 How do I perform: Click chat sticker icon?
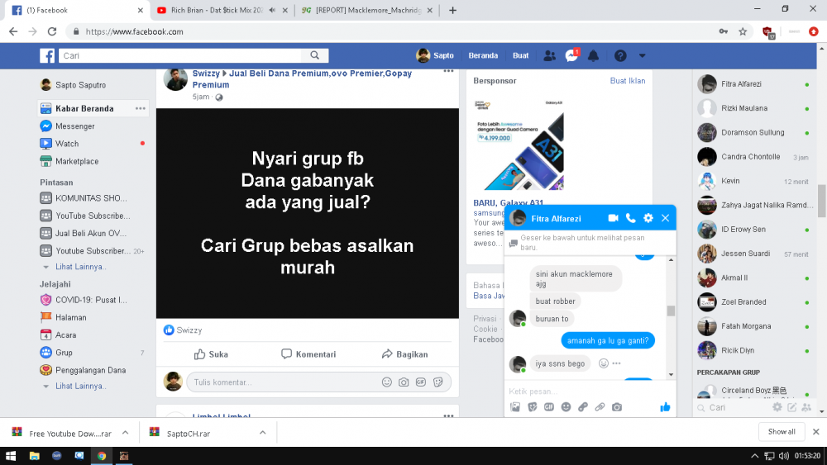pyautogui.click(x=532, y=407)
